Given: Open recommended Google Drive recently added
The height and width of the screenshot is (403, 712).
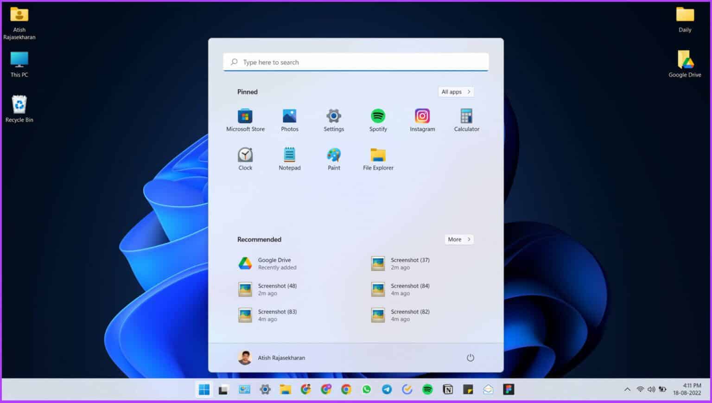Looking at the screenshot, I should [268, 263].
